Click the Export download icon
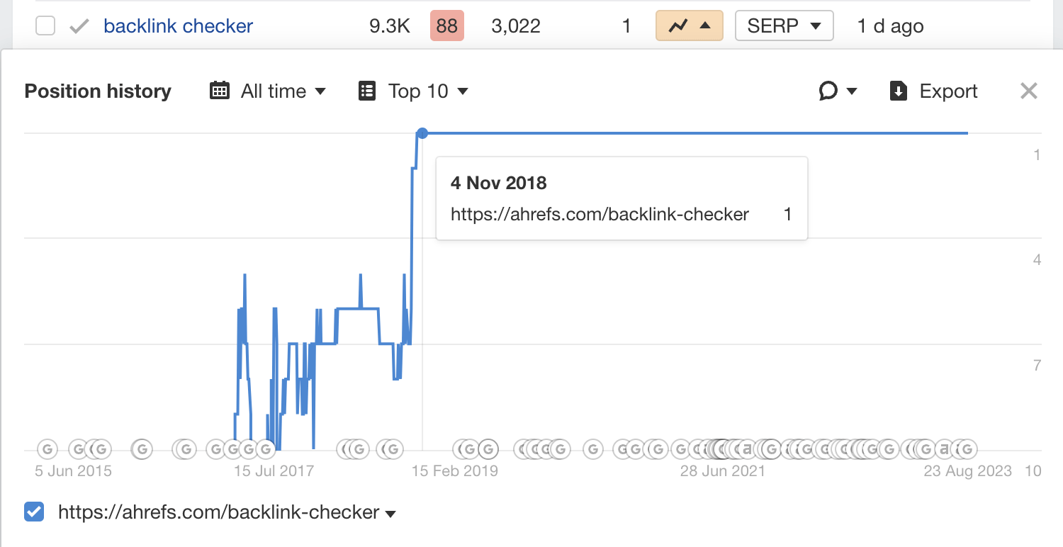The image size is (1063, 547). coord(899,91)
